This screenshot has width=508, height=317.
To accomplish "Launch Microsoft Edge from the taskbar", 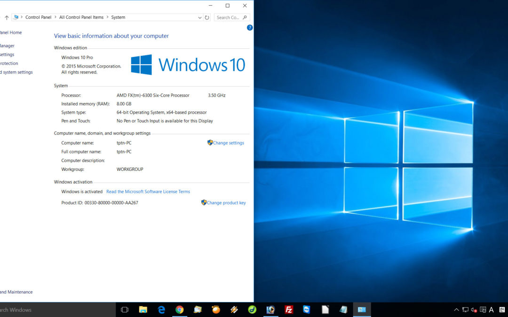I will tap(161, 309).
